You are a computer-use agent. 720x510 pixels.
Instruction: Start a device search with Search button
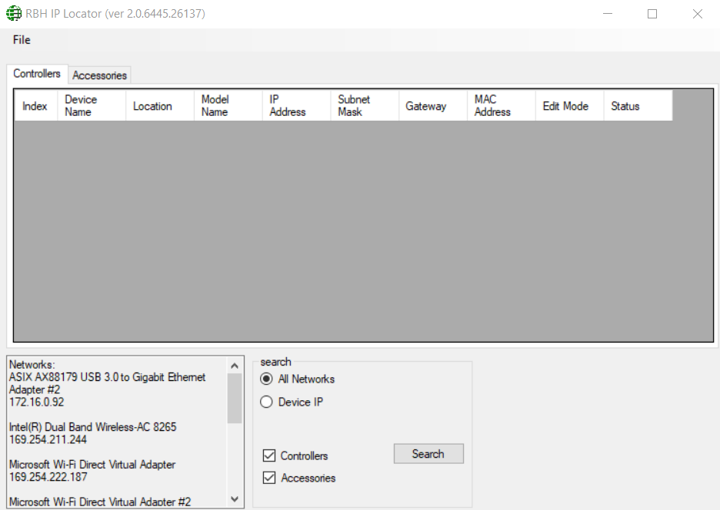tap(428, 454)
